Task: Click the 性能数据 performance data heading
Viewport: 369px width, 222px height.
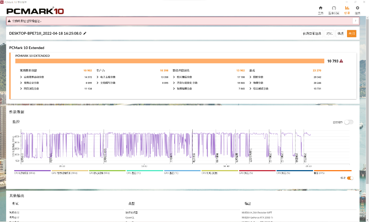Action: pos(17,112)
